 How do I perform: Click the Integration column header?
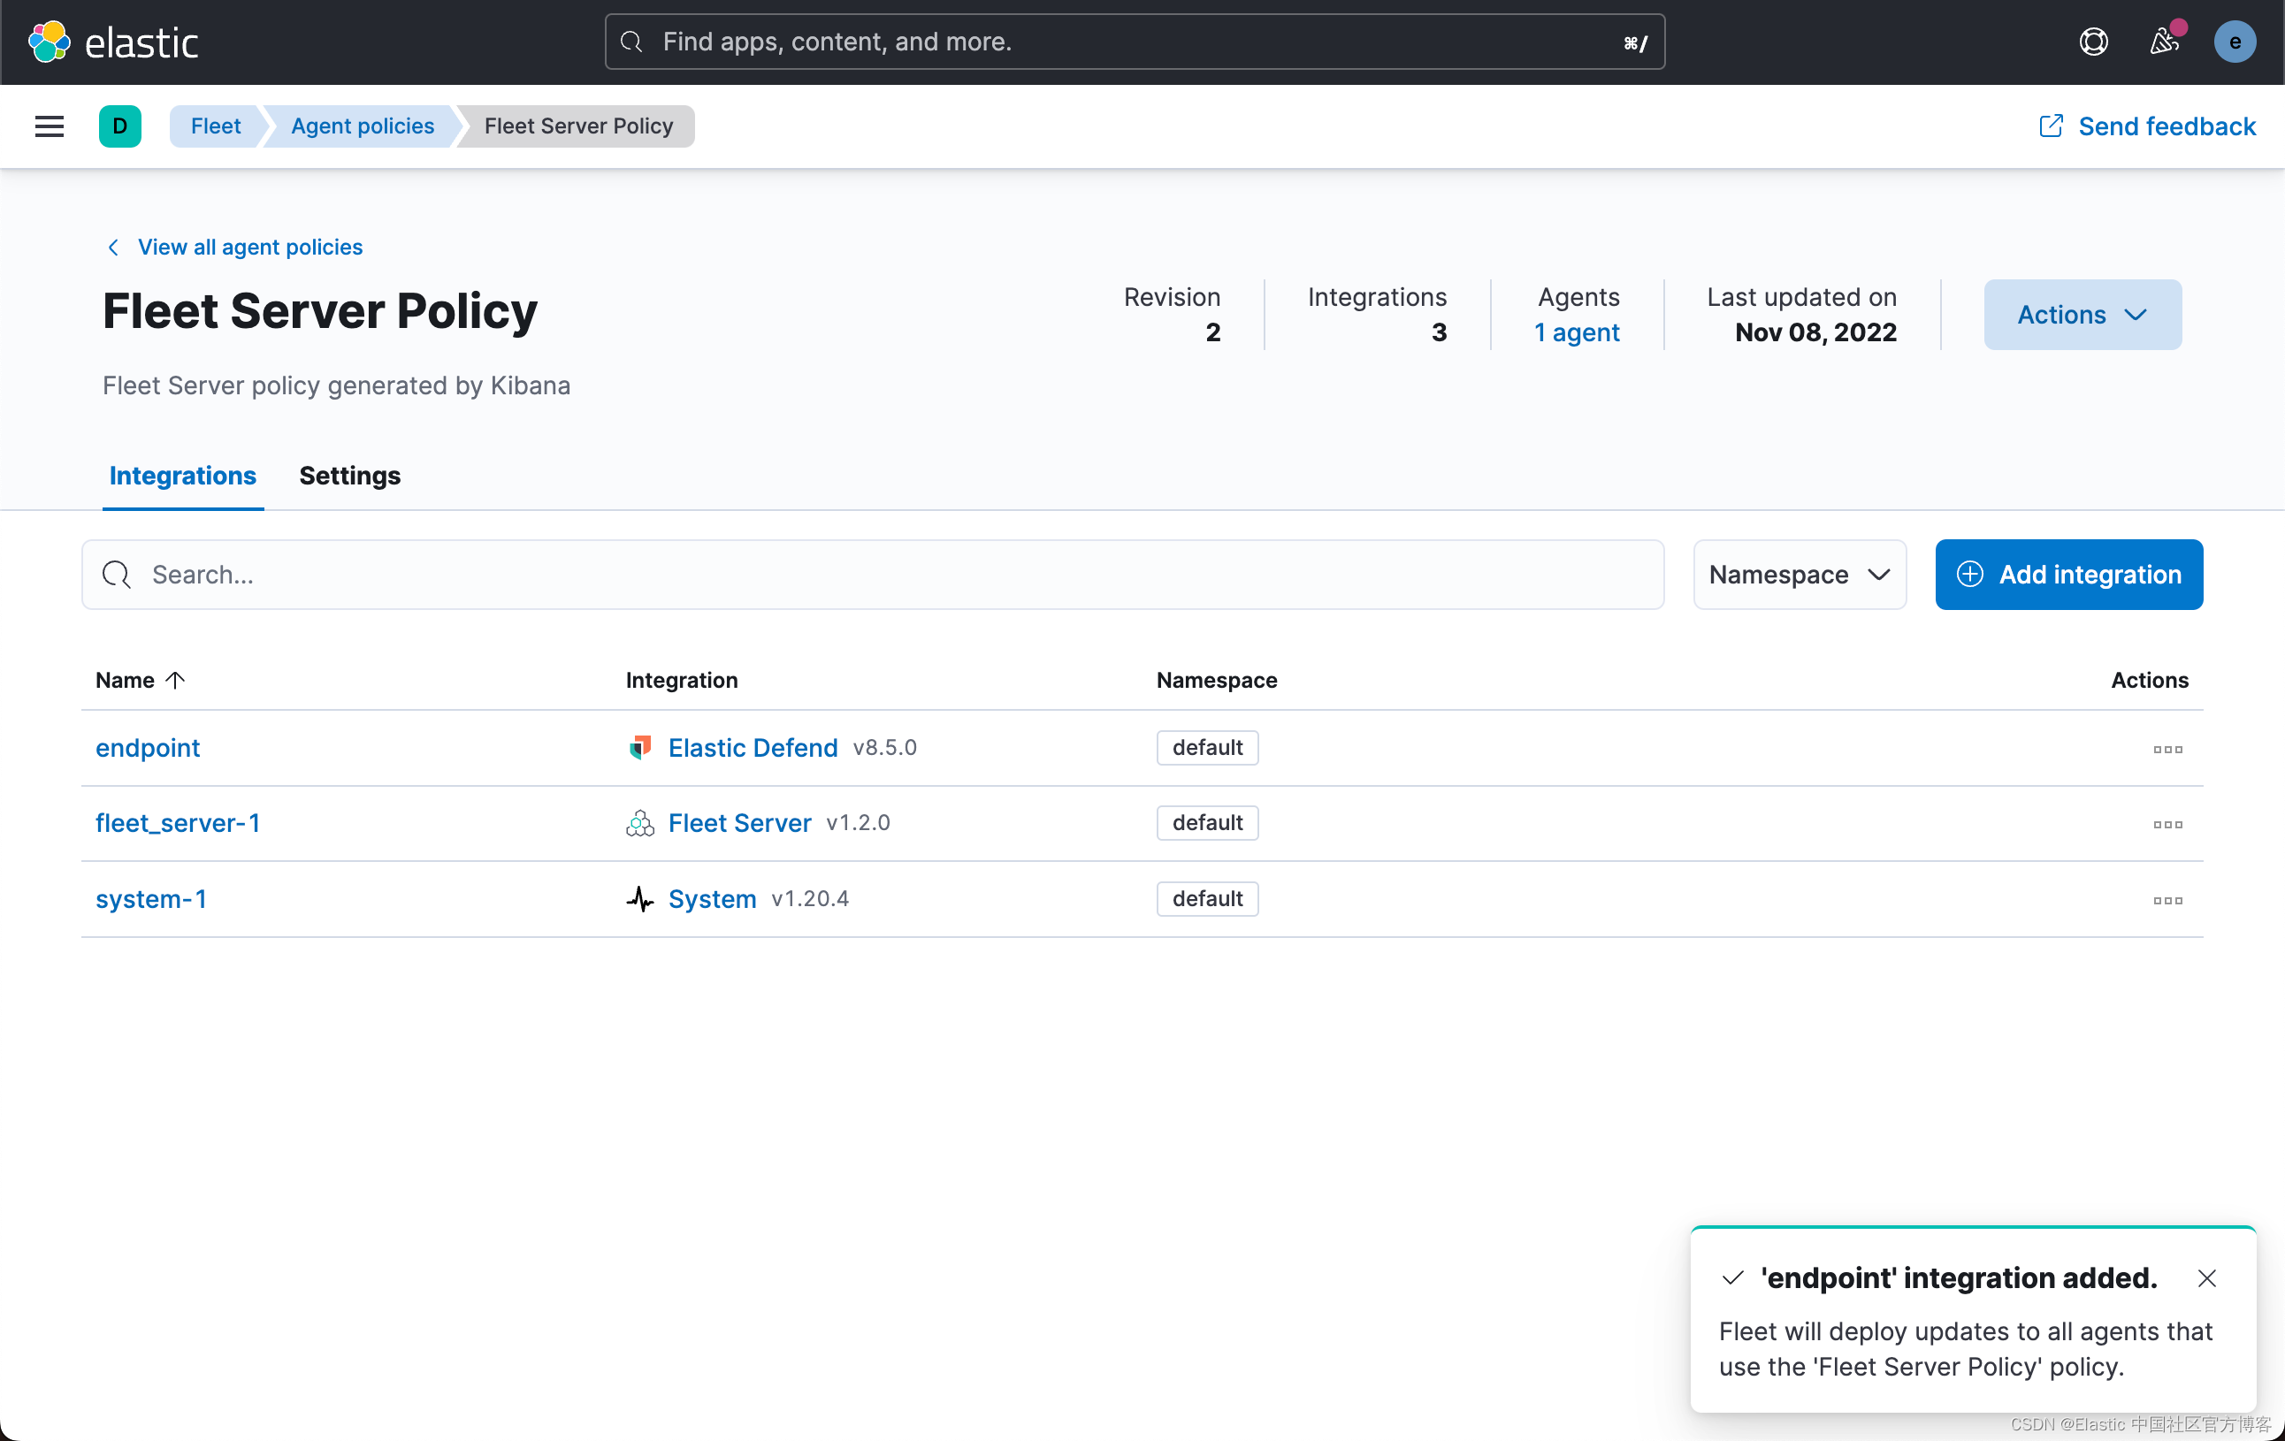pos(681,680)
